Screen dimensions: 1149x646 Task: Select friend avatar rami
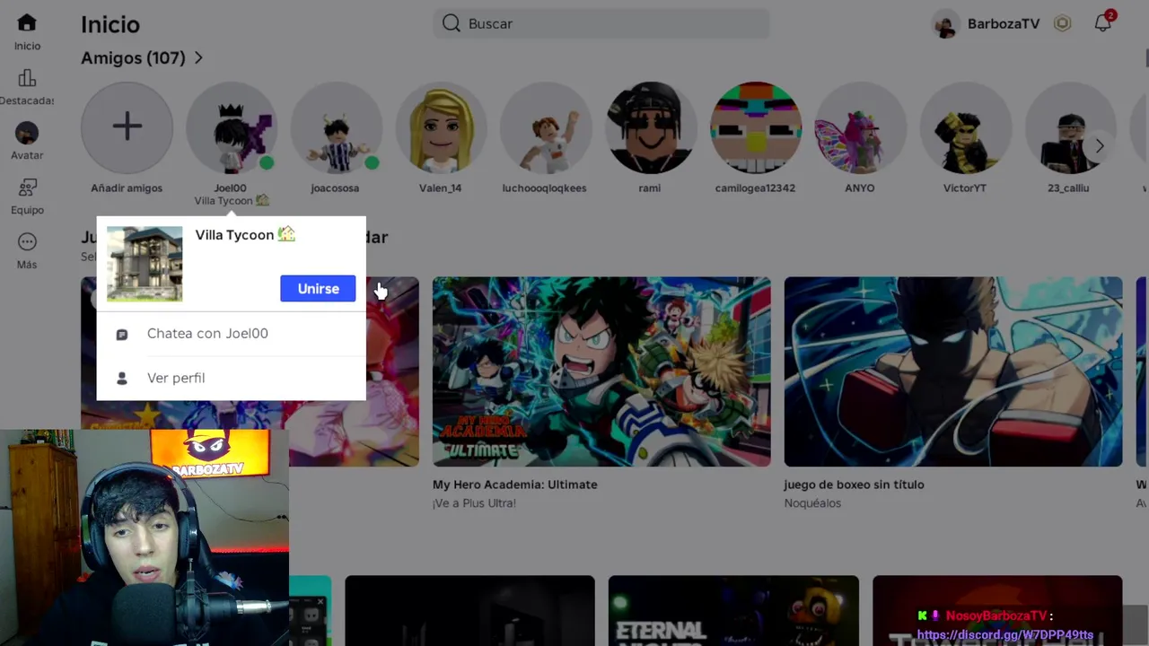point(650,127)
